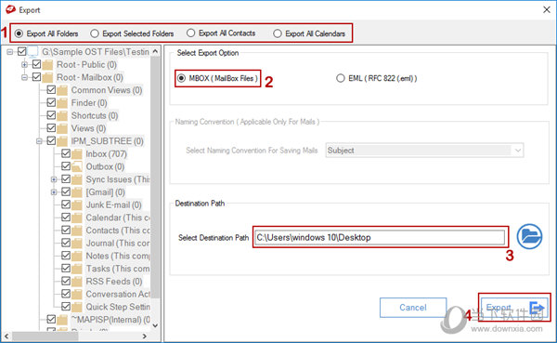Click the Cancel button
This screenshot has height=343, width=557.
[413, 308]
